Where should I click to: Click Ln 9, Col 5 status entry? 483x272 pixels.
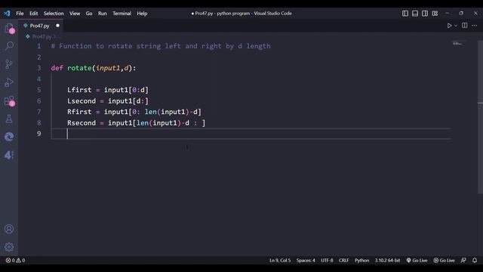pos(280,260)
